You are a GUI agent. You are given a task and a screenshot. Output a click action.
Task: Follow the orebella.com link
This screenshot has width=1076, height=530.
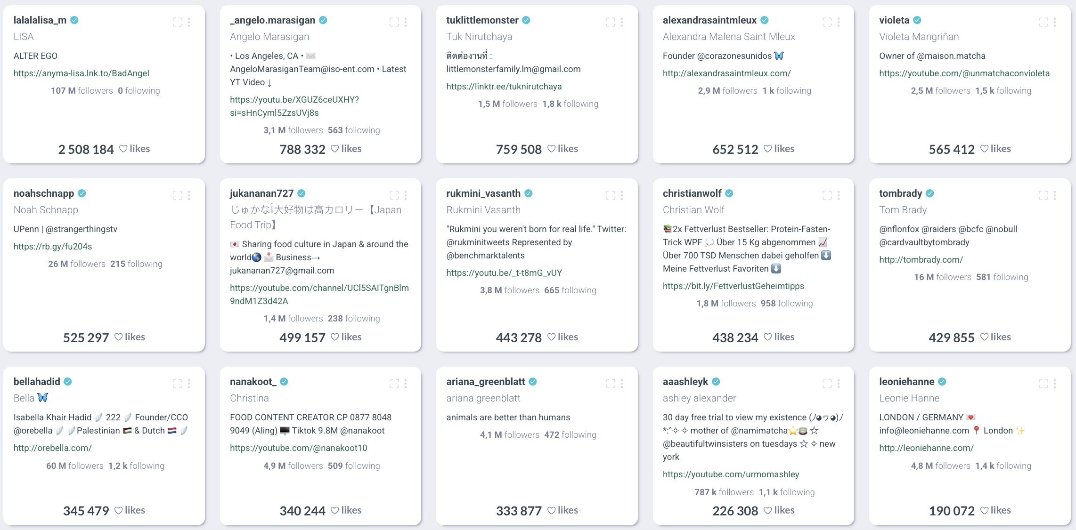pyautogui.click(x=53, y=448)
